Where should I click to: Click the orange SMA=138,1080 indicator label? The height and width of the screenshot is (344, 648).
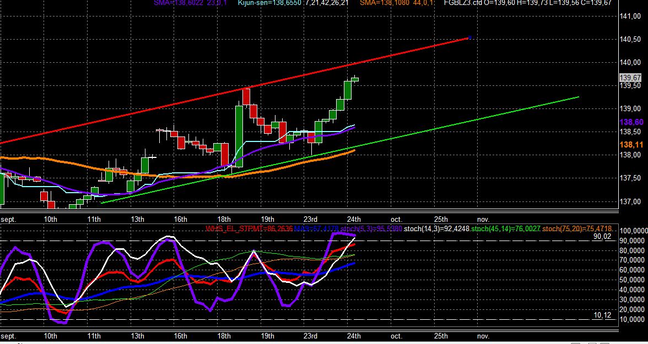397,3
